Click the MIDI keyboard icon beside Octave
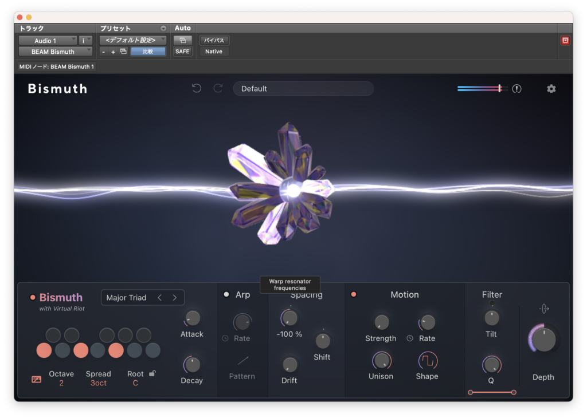587x418 pixels. click(36, 380)
